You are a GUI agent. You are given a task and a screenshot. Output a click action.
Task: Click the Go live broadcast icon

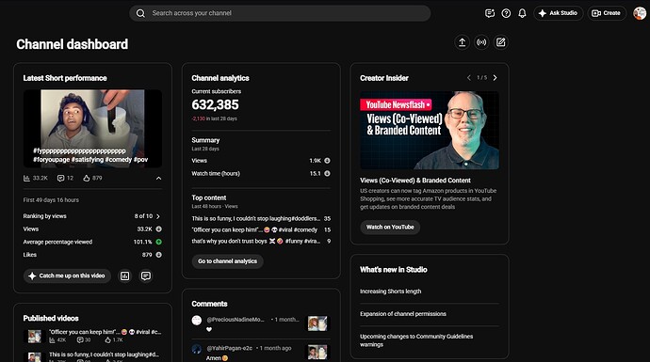pyautogui.click(x=481, y=42)
